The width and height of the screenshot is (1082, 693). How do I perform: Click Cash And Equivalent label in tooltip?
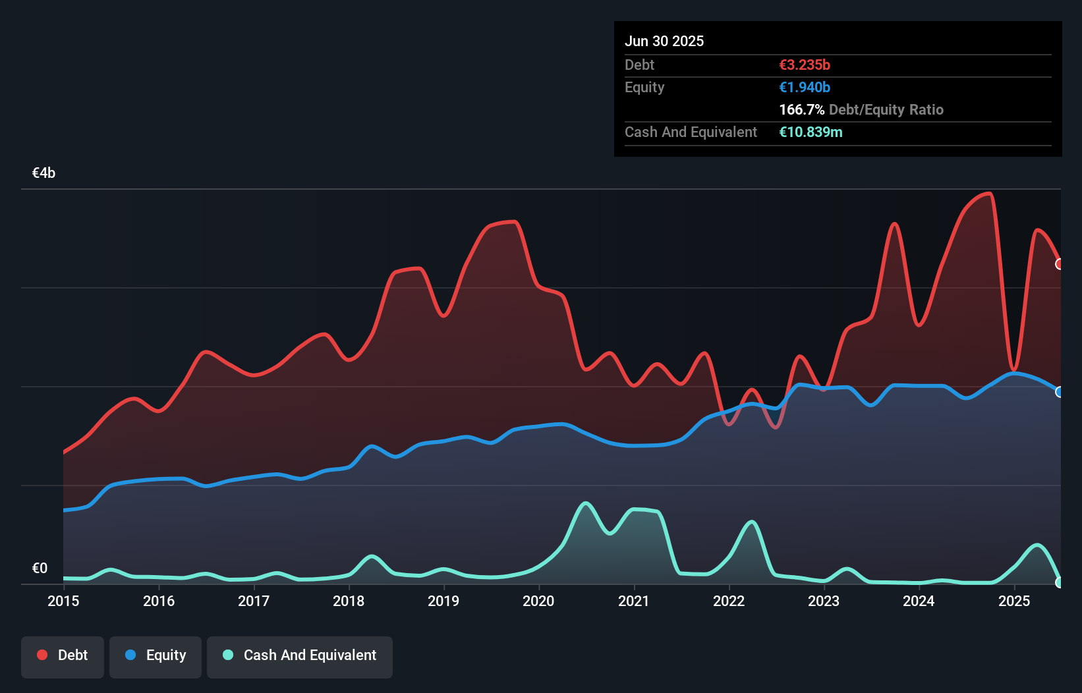691,132
